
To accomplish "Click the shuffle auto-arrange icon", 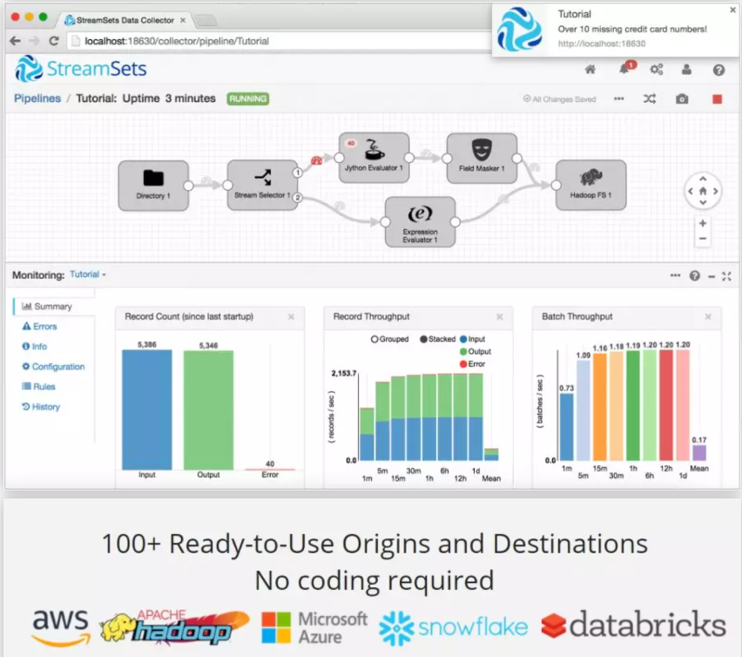I will pyautogui.click(x=650, y=98).
